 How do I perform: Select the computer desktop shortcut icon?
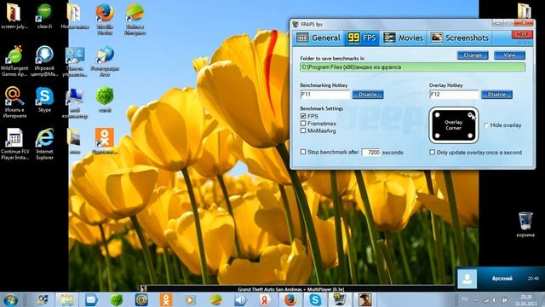[75, 102]
